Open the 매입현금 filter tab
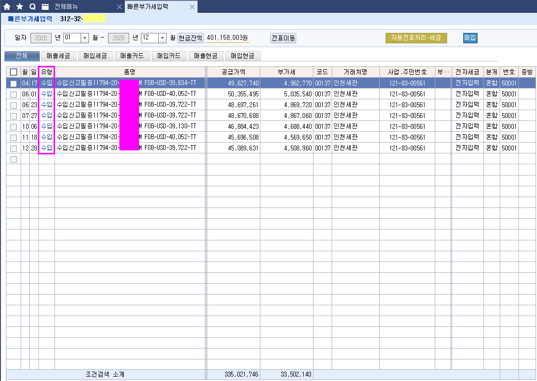537x381 pixels. tap(242, 56)
